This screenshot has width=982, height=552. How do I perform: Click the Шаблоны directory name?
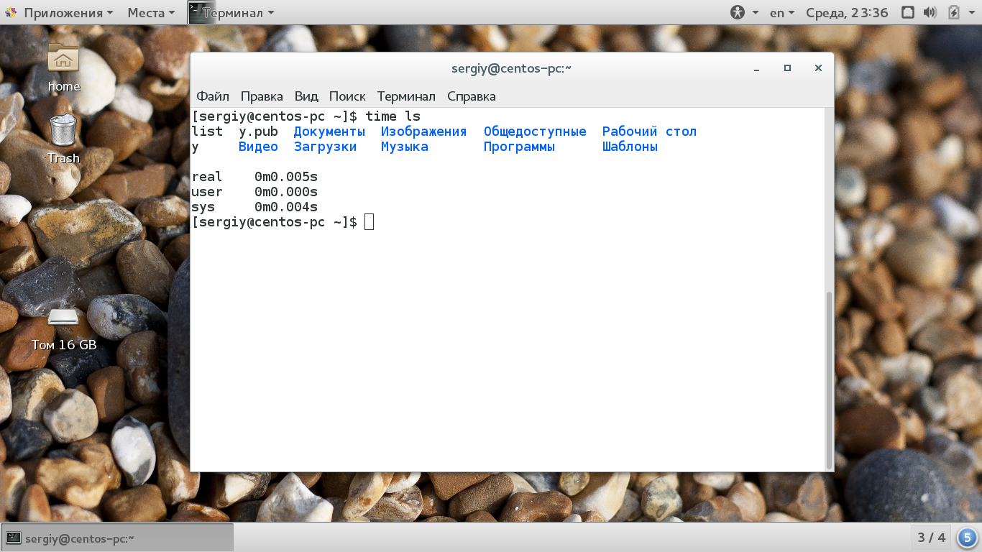click(630, 147)
